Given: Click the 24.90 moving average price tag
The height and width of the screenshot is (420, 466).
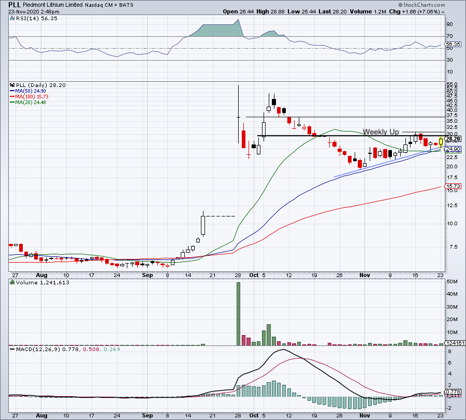Looking at the screenshot, I should 453,149.
